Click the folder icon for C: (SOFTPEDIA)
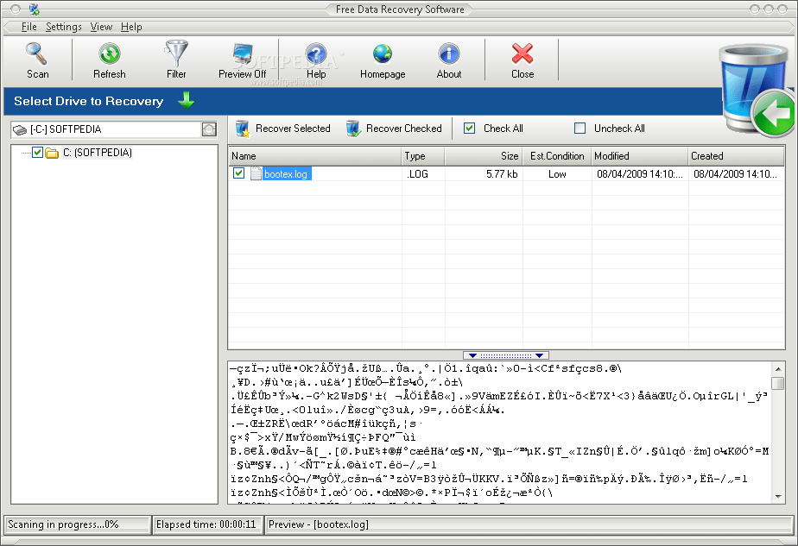The height and width of the screenshot is (546, 798). (x=52, y=153)
